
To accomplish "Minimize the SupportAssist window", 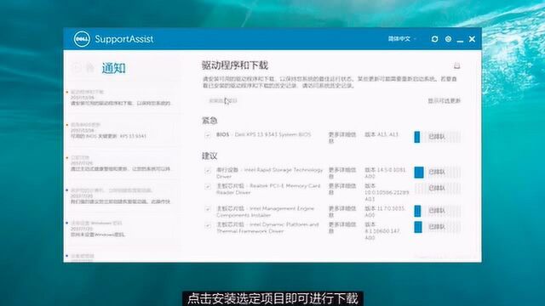I will tap(460, 41).
